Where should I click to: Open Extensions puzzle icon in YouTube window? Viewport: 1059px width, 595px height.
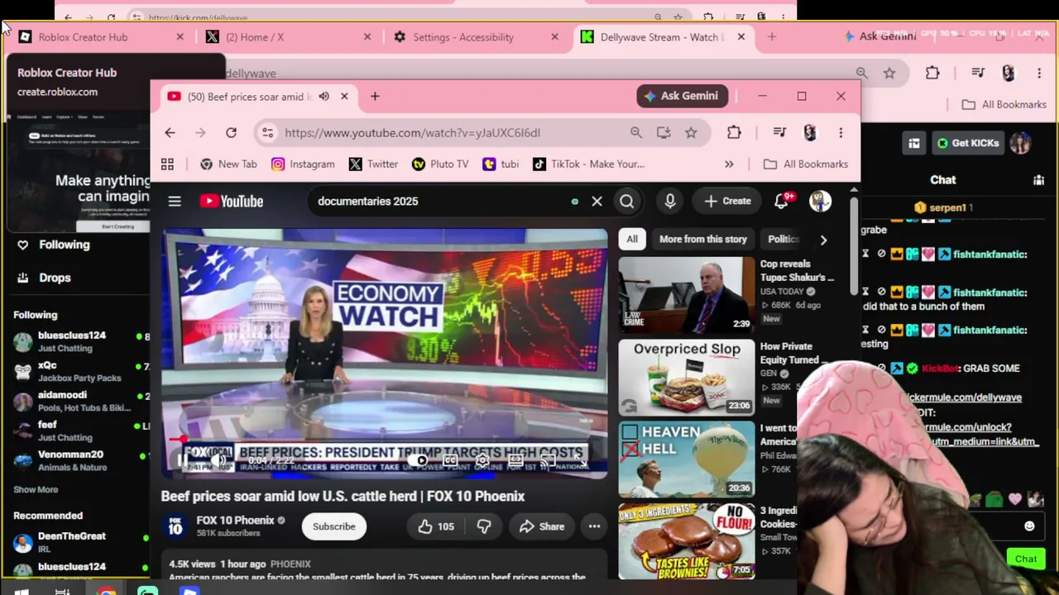(734, 132)
